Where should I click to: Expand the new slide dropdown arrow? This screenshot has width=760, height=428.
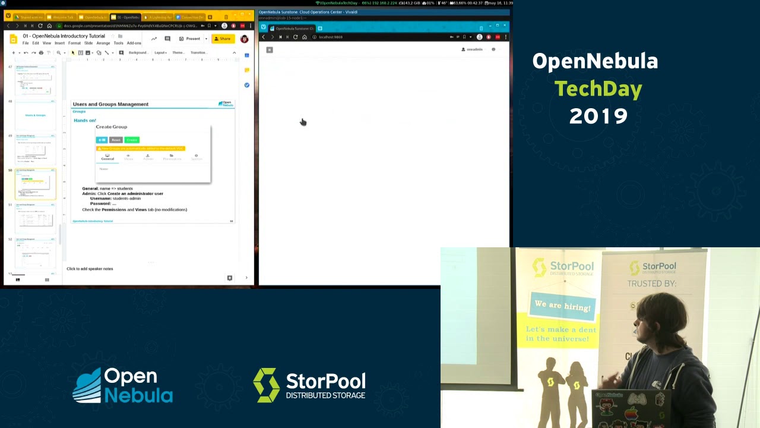(18, 53)
